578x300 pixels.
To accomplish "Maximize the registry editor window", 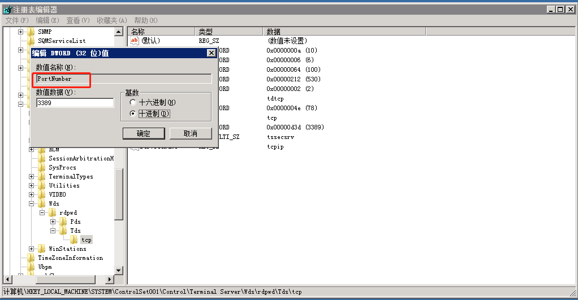I will [560, 10].
